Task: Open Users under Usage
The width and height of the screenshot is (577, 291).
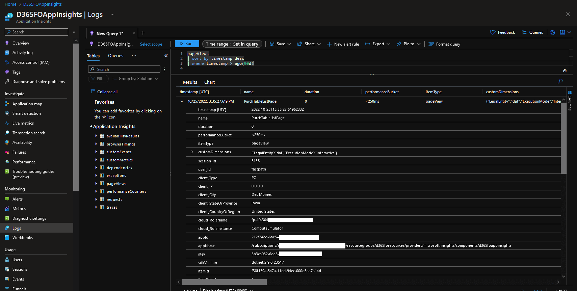Action: 17,260
